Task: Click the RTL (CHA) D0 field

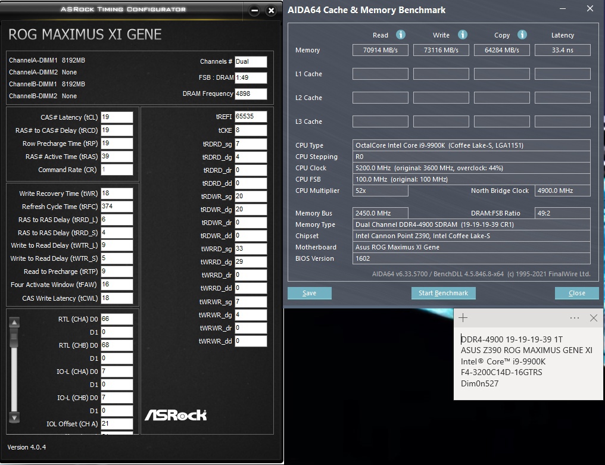Action: pos(117,319)
